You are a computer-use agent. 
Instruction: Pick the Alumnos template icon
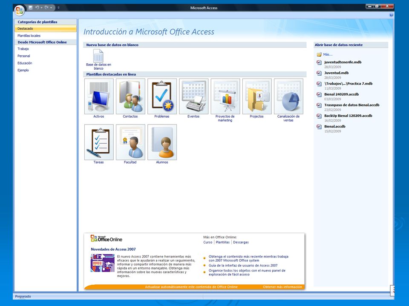[162, 142]
